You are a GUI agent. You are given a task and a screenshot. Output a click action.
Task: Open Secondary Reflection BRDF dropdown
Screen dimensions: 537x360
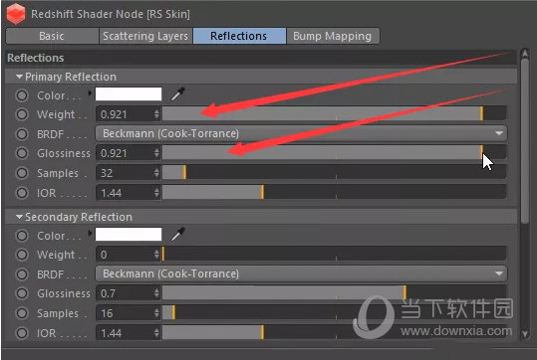tap(301, 273)
